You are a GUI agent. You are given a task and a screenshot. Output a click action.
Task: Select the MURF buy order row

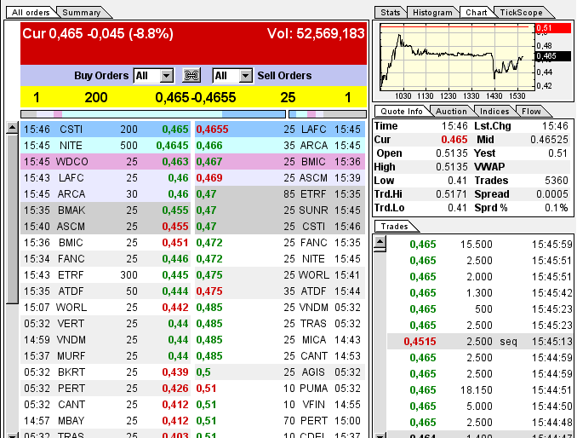[106, 356]
